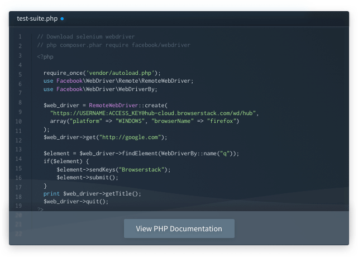Click the composer.phar require comment line
The height and width of the screenshot is (257, 358).
[113, 45]
